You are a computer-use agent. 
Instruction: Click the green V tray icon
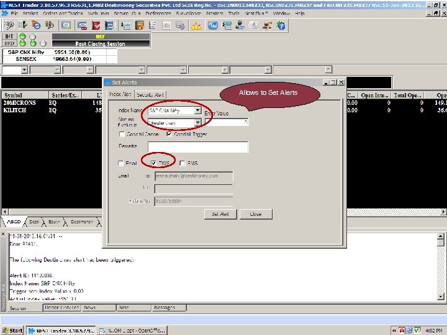tap(417, 331)
